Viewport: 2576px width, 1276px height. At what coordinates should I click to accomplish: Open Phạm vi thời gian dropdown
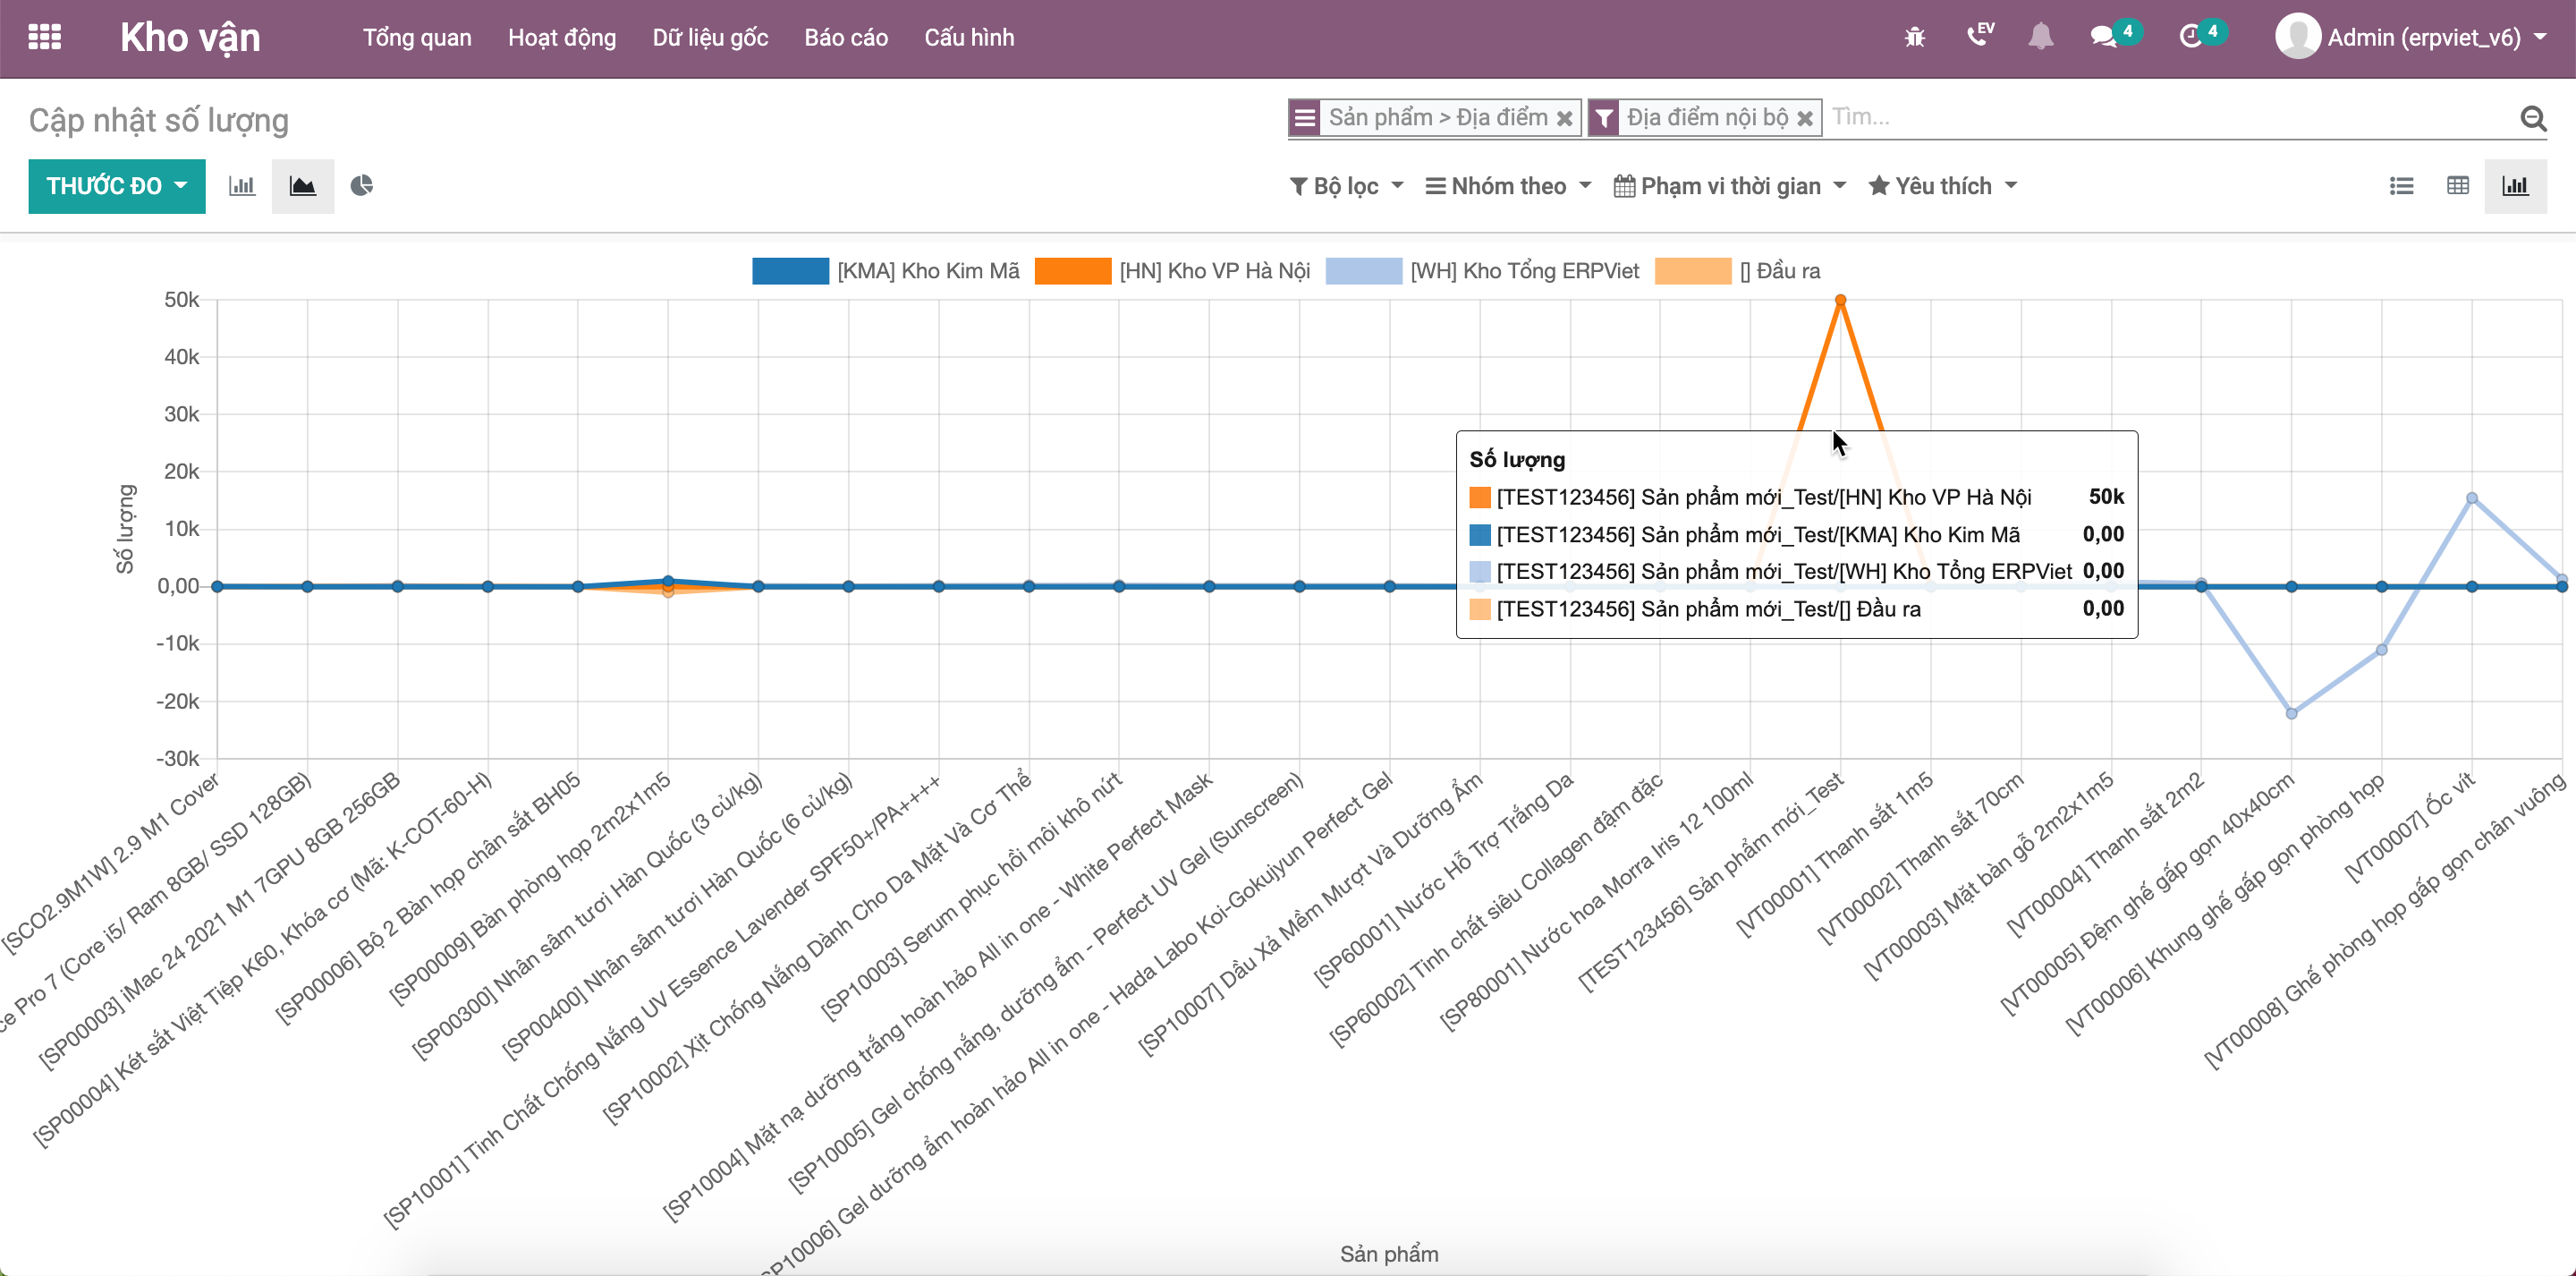[1730, 186]
